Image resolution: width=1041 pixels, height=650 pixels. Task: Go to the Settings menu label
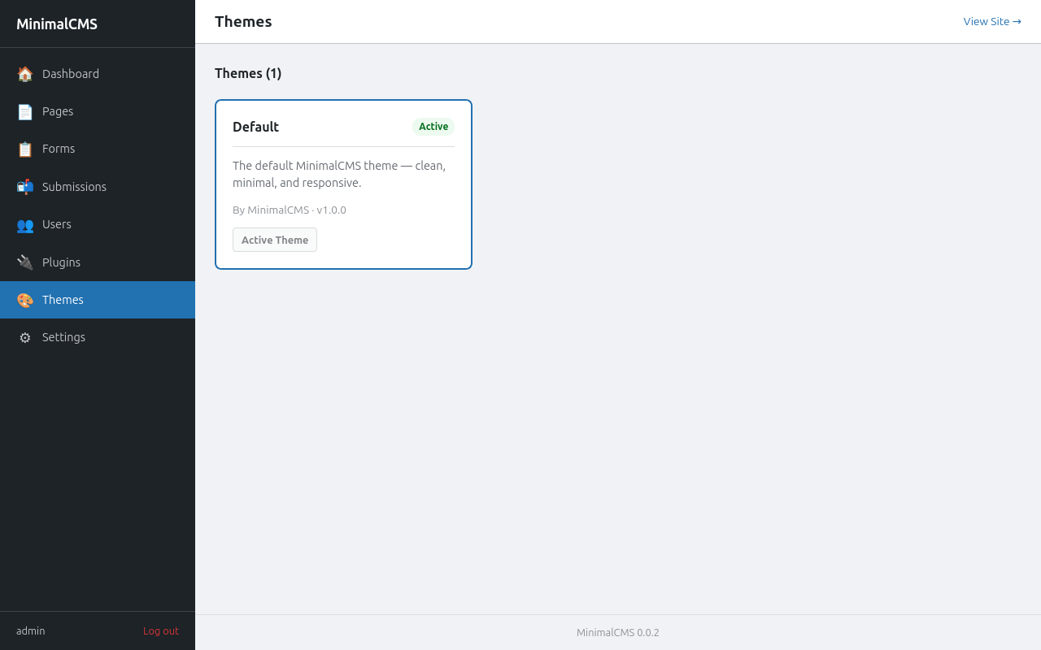(63, 337)
